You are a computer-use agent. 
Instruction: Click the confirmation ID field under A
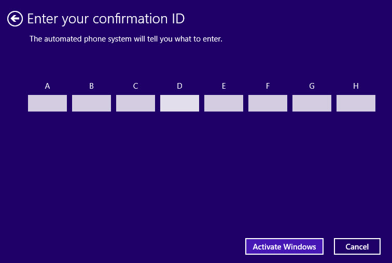coord(47,103)
